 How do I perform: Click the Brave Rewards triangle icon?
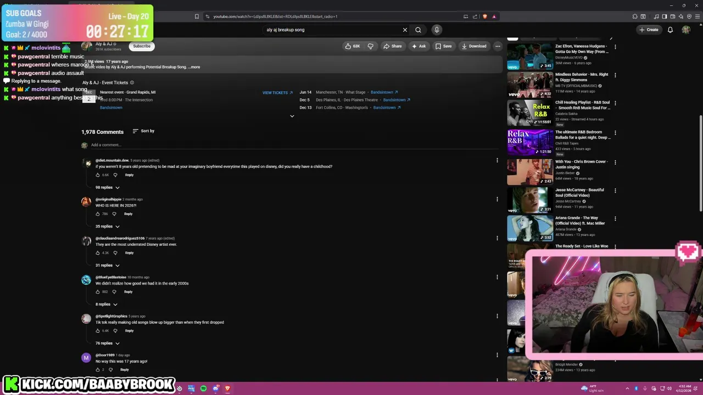tap(494, 16)
